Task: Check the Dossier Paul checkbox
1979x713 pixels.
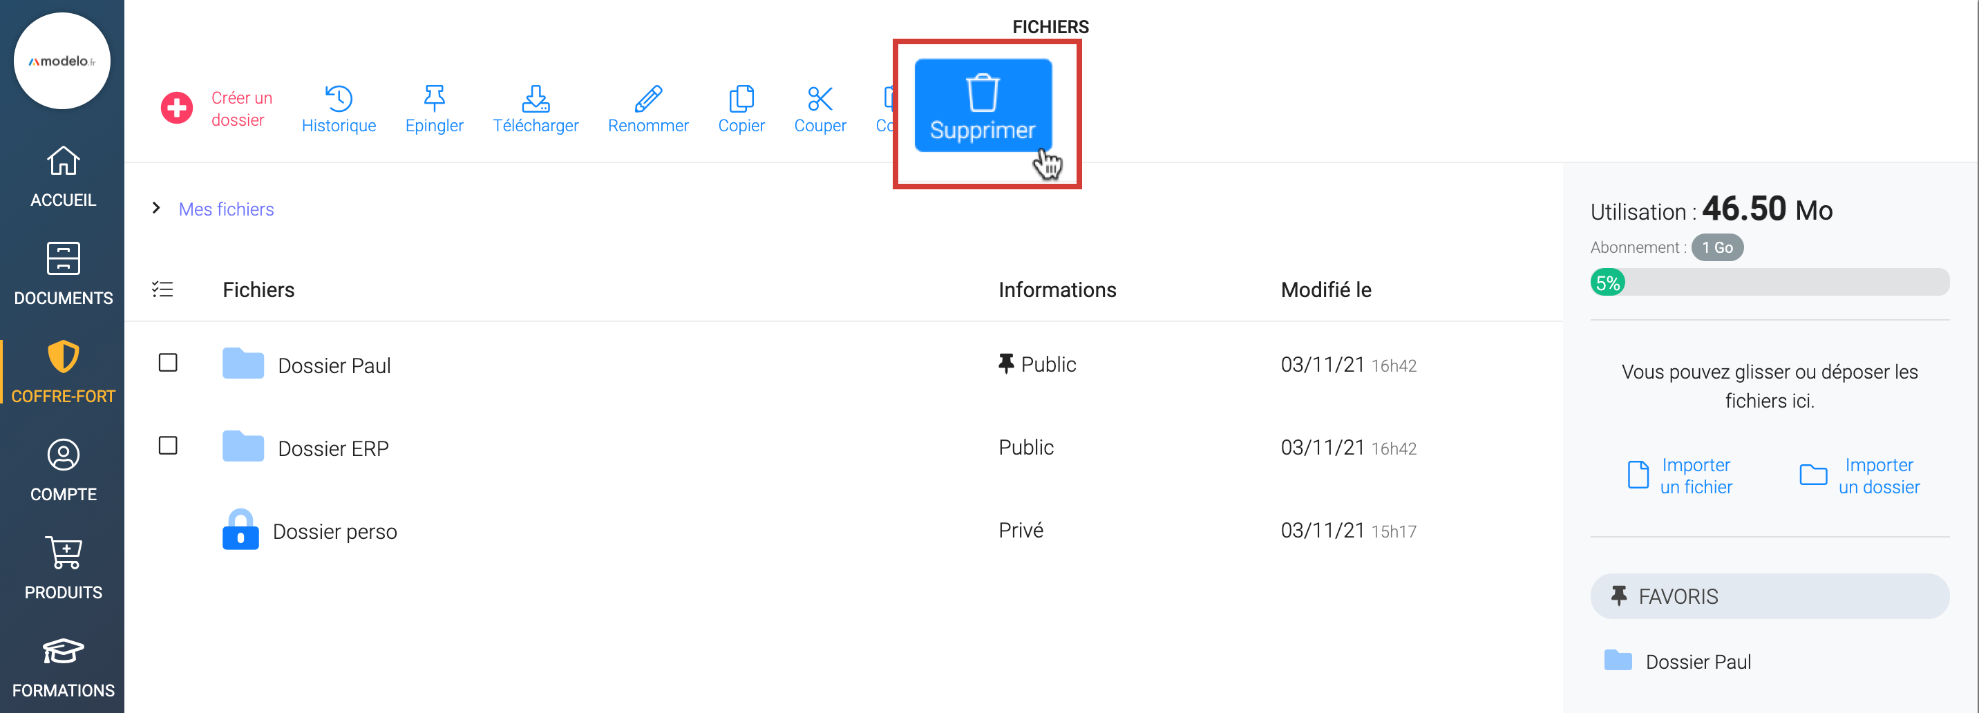Action: (167, 363)
